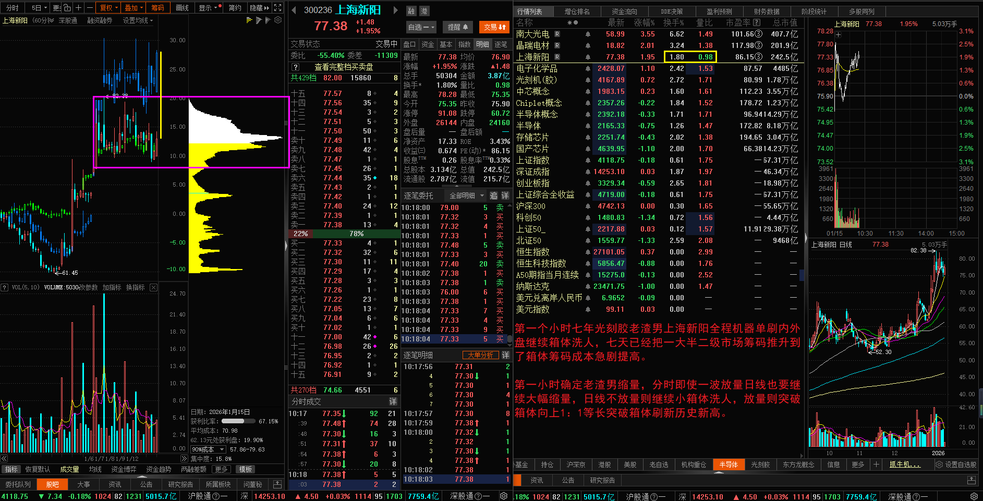Image resolution: width=983 pixels, height=501 pixels.
Task: Add a new watchlist tab with plus icon
Action: click(876, 465)
